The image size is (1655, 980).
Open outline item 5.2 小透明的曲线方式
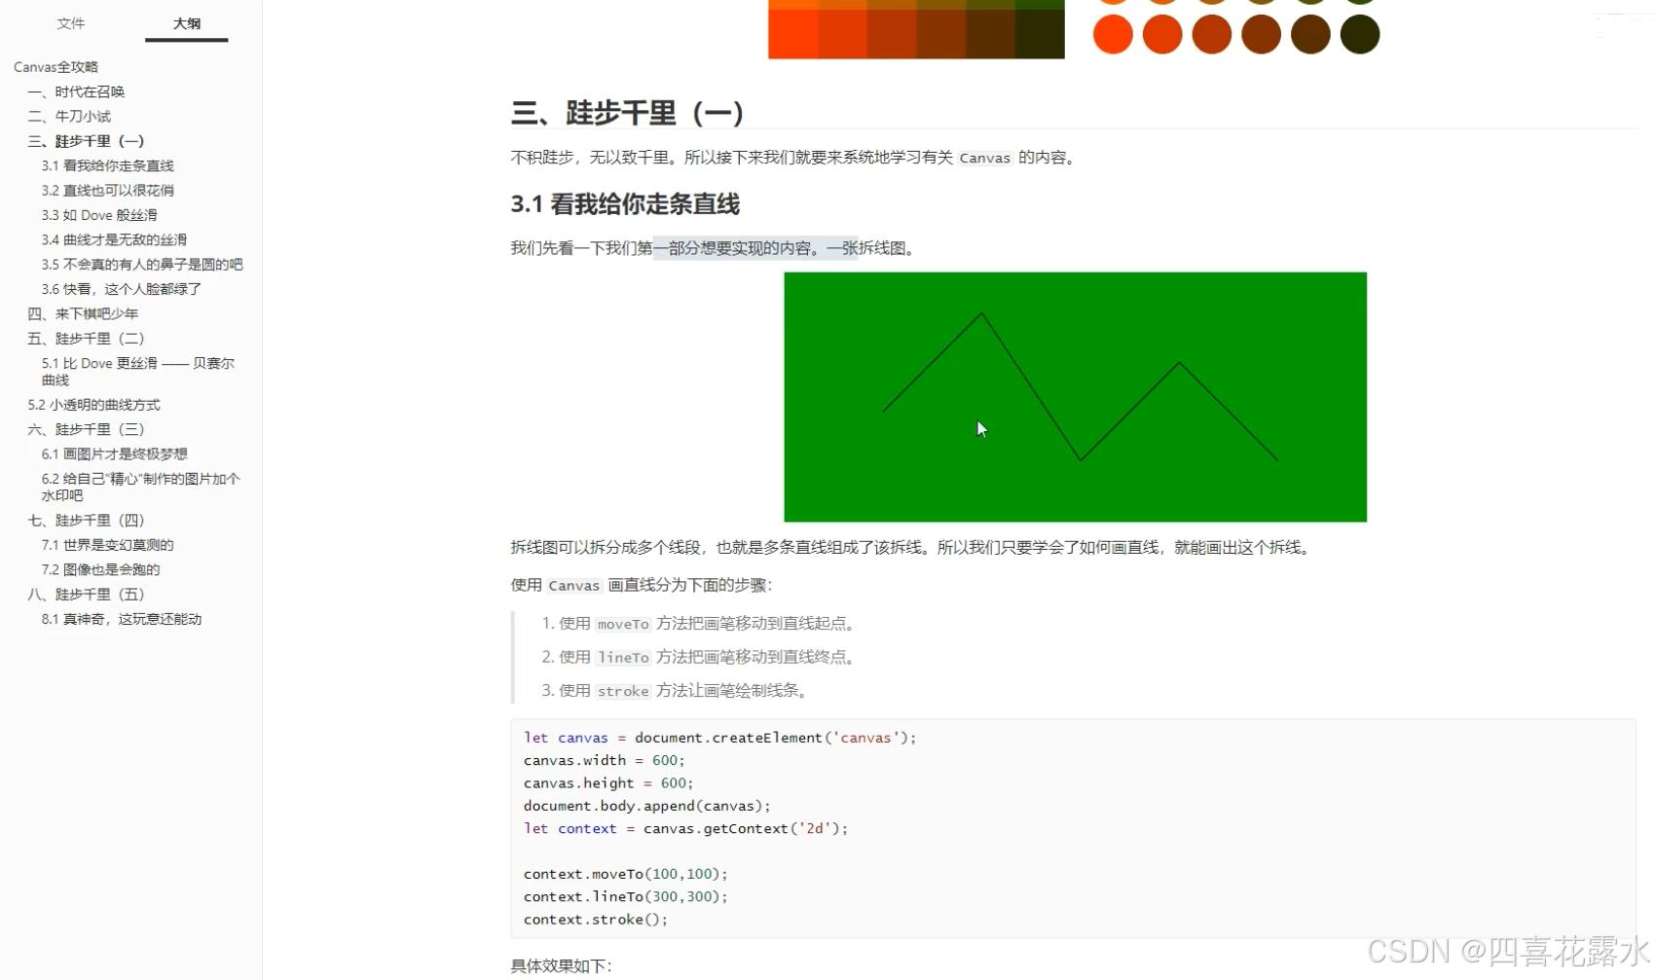tap(93, 405)
